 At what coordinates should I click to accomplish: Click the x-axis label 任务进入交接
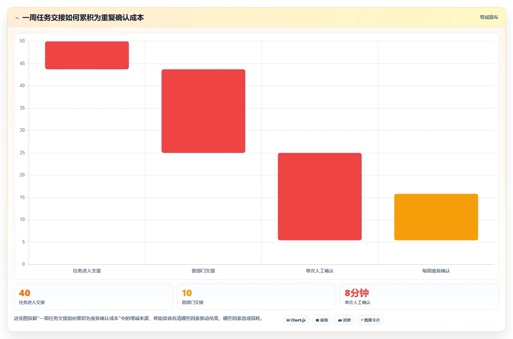pyautogui.click(x=87, y=271)
